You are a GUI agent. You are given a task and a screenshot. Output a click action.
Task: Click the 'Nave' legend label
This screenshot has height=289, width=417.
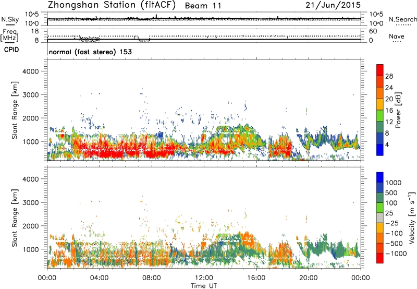click(397, 36)
